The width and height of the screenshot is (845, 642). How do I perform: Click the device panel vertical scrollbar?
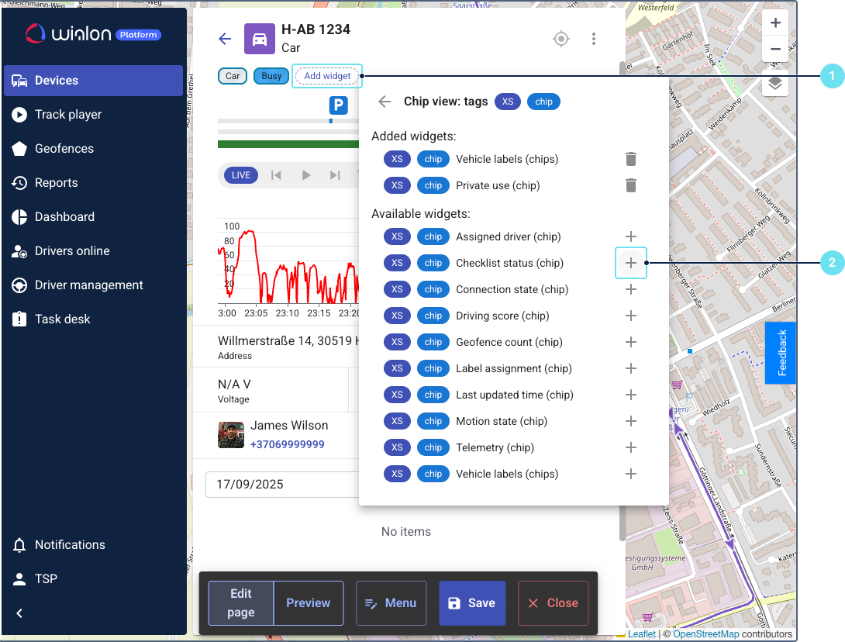click(623, 302)
